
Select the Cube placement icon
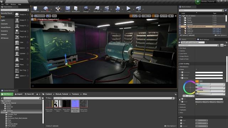point(17,42)
